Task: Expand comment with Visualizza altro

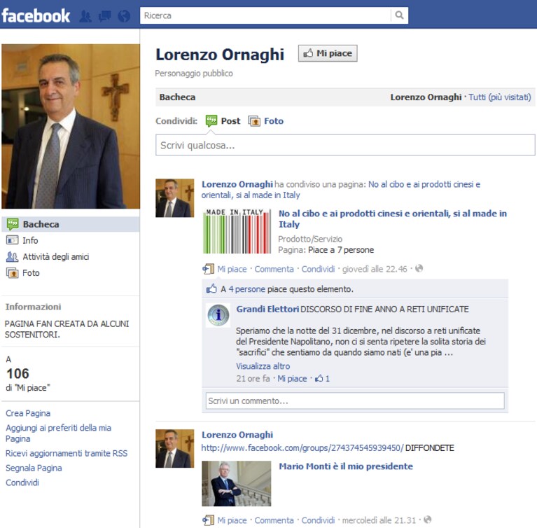Action: click(263, 366)
